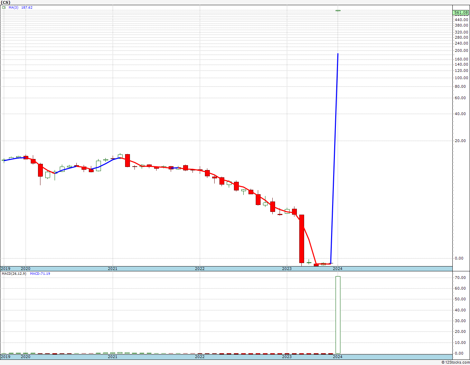
Task: Select the 120.00 price axis label
Action: (x=462, y=71)
